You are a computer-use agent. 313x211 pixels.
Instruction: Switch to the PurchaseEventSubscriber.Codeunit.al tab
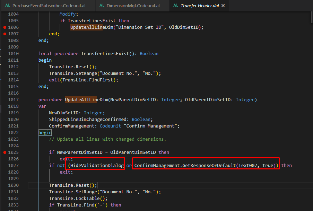(x=49, y=6)
